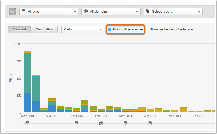The width and height of the screenshot is (217, 134).
Task: Click the Feb 2014 x-axis label
Action: click(101, 116)
